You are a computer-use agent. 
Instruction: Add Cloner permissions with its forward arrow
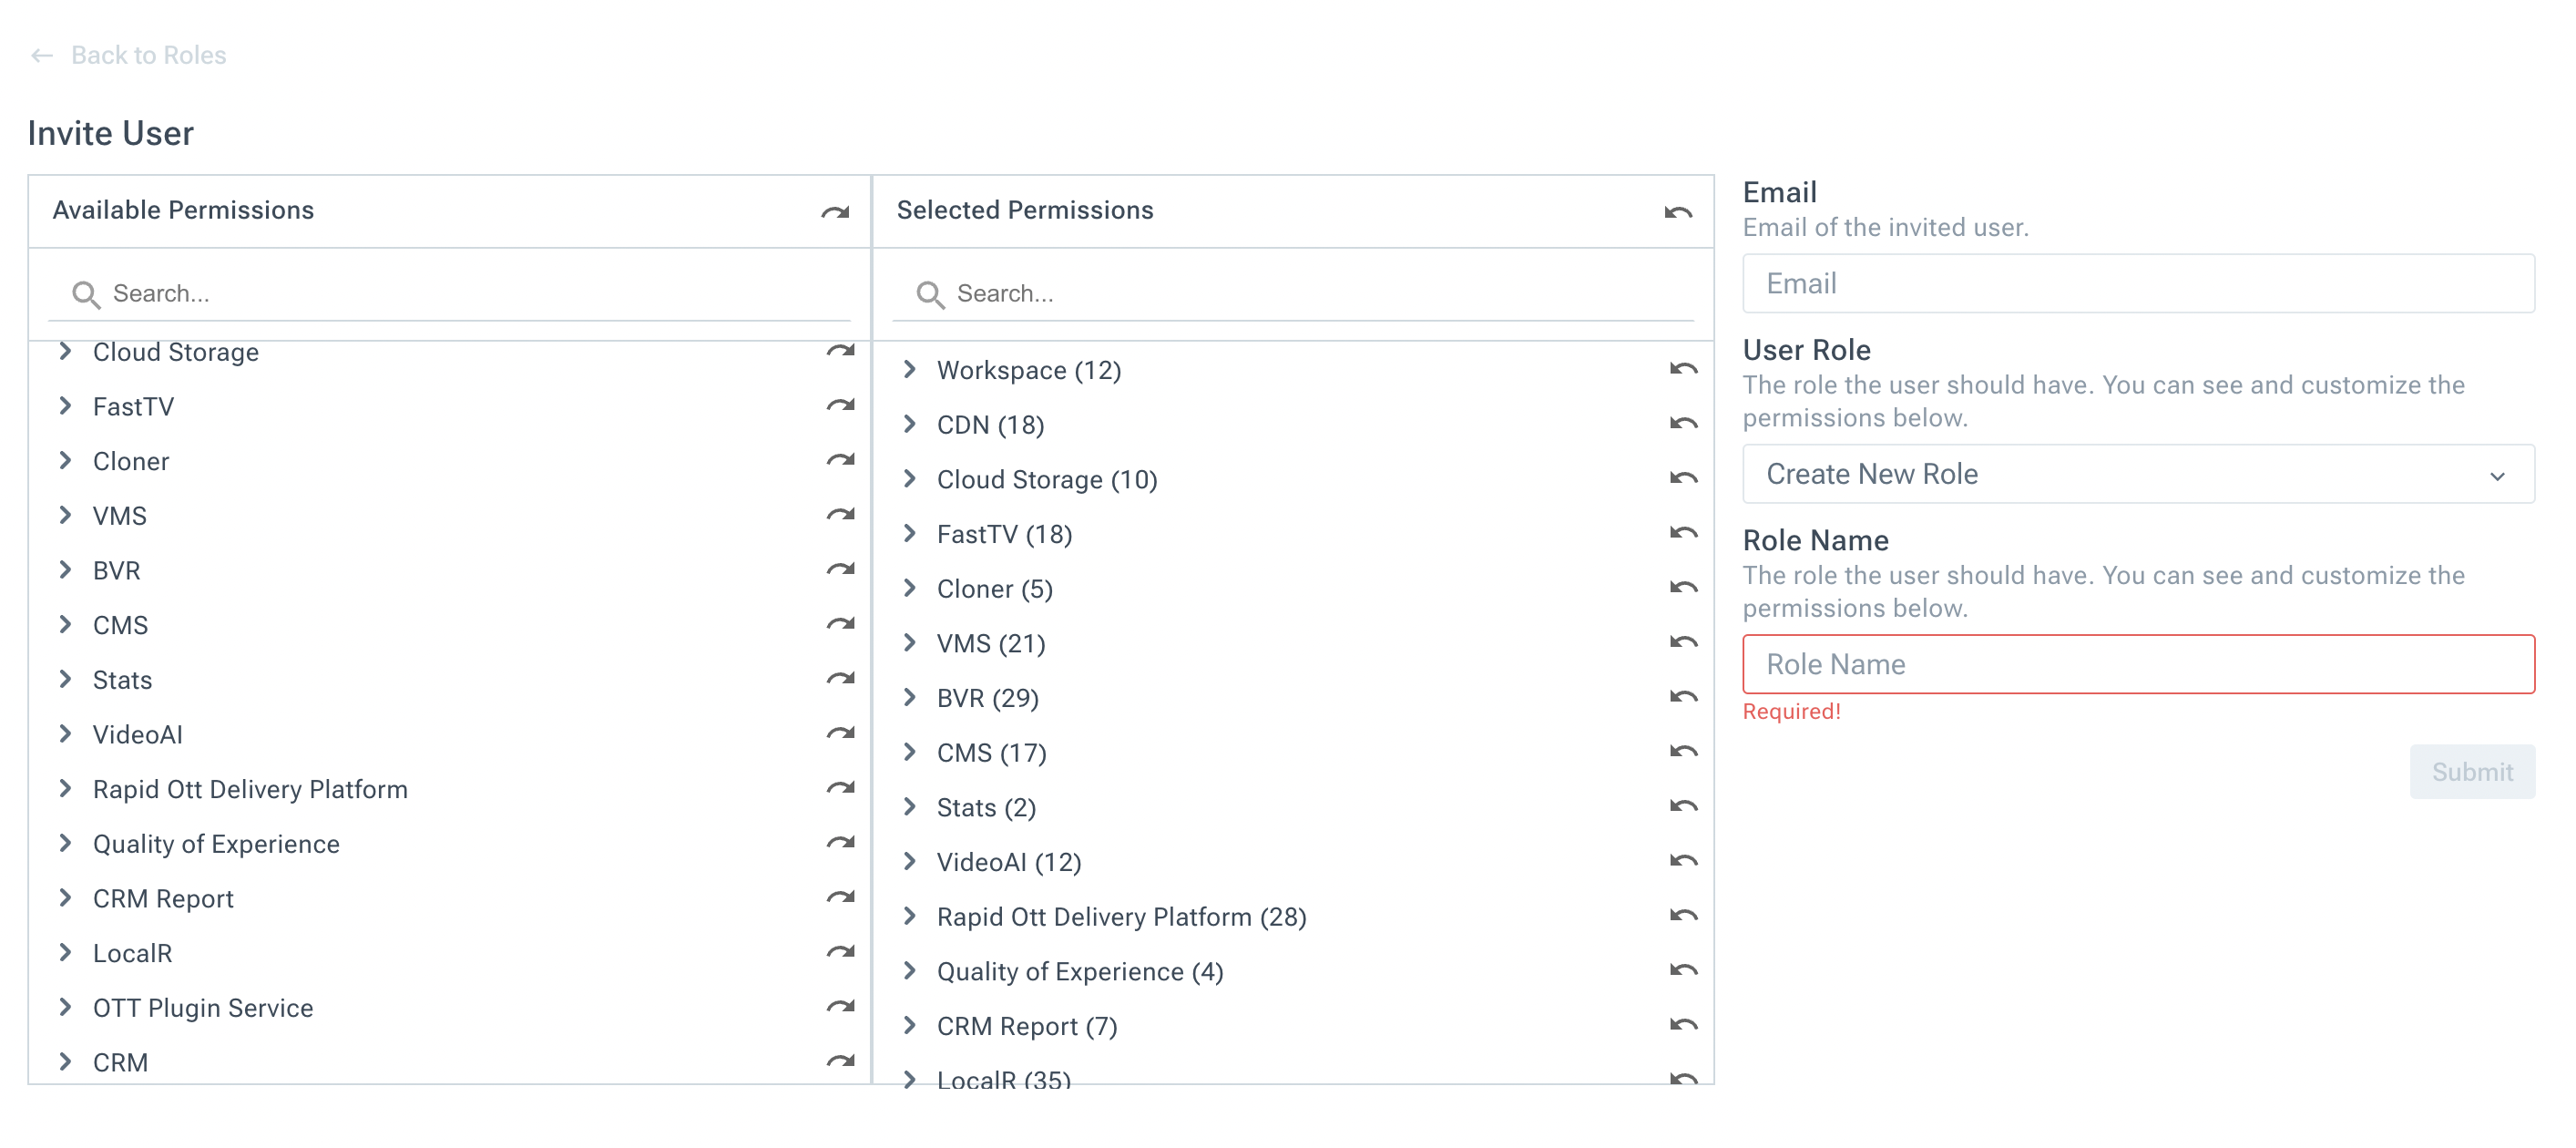point(840,461)
